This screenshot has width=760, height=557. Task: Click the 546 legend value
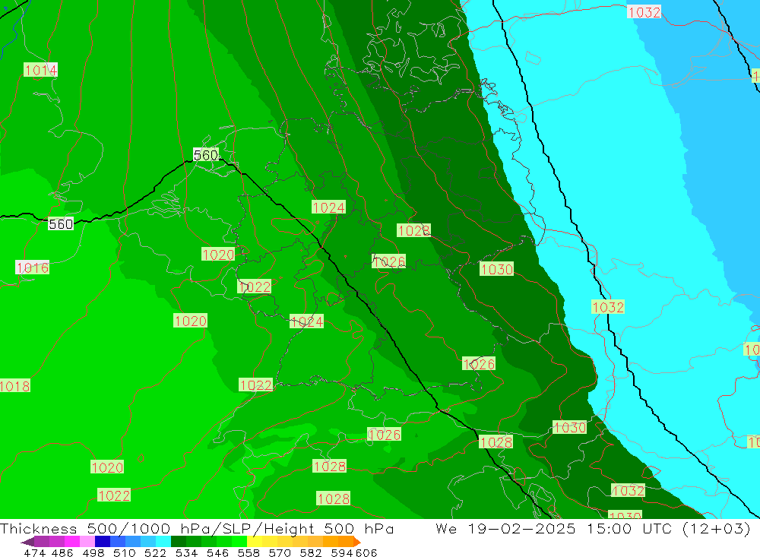(217, 552)
